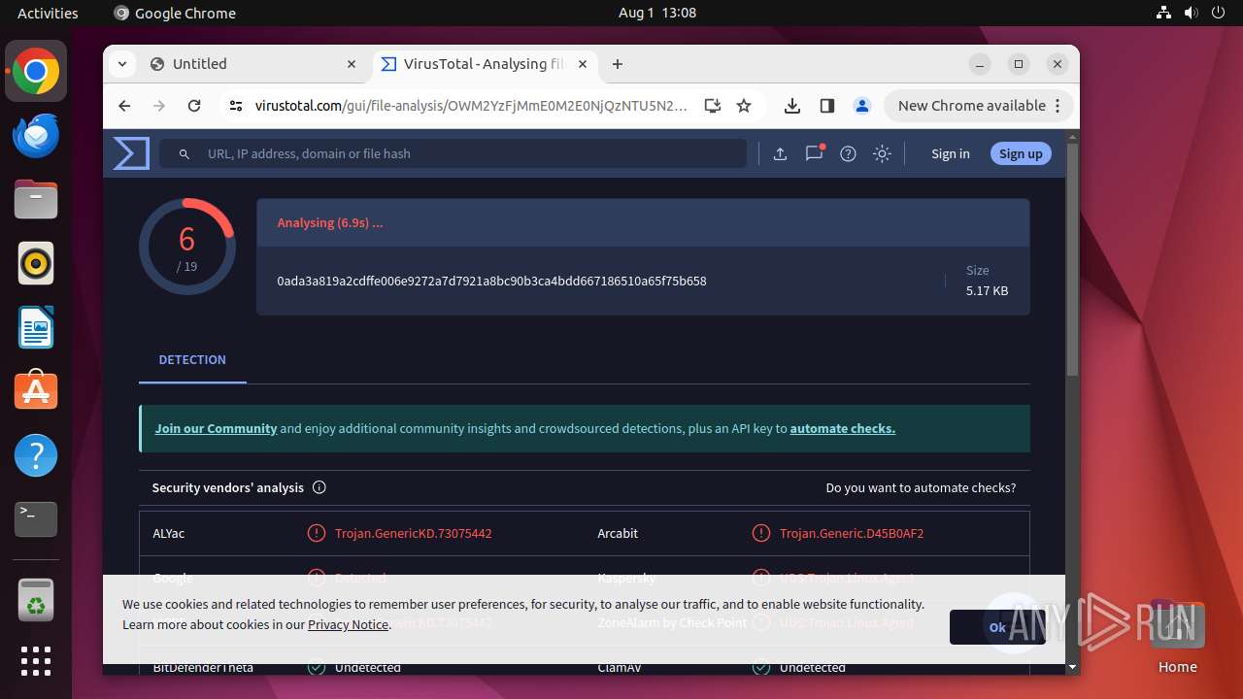Open VirusTotal notifications
Screen dimensions: 1243x699
814,153
